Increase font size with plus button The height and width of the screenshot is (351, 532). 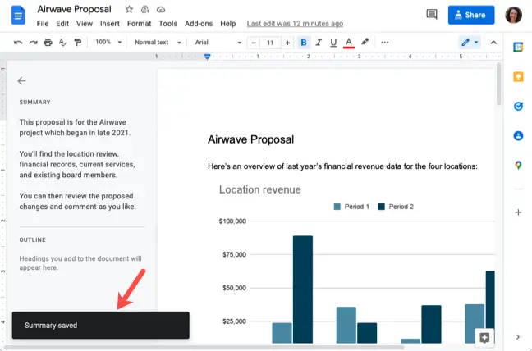(x=287, y=43)
